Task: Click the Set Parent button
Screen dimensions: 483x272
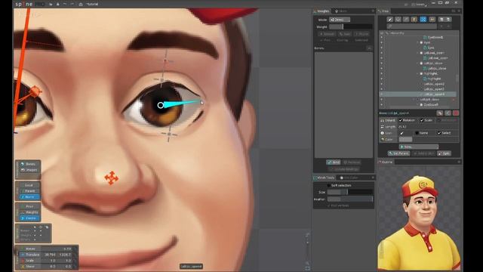Action: tap(398, 153)
